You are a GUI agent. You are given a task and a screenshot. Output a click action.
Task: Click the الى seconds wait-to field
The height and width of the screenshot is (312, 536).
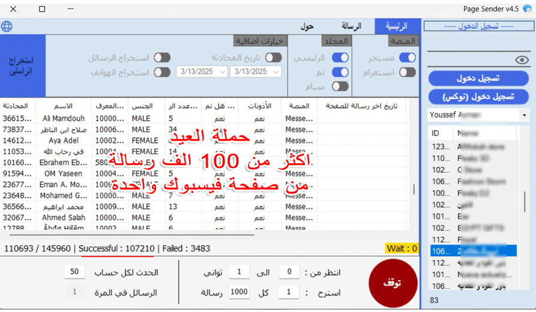click(x=239, y=272)
